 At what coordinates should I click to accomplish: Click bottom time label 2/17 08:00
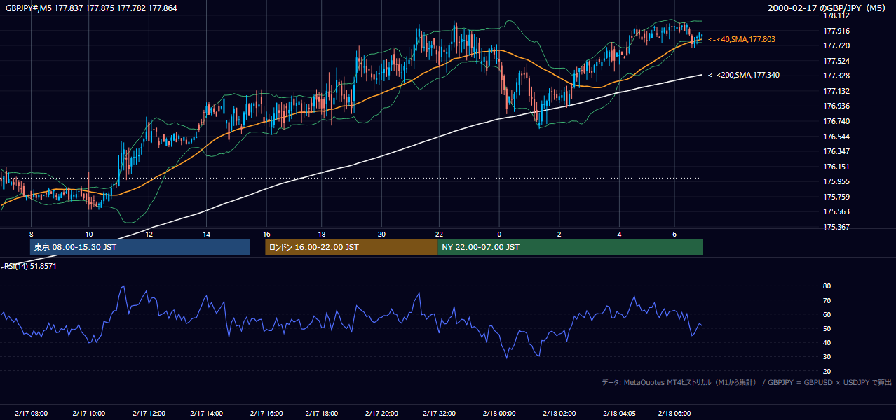click(x=31, y=414)
